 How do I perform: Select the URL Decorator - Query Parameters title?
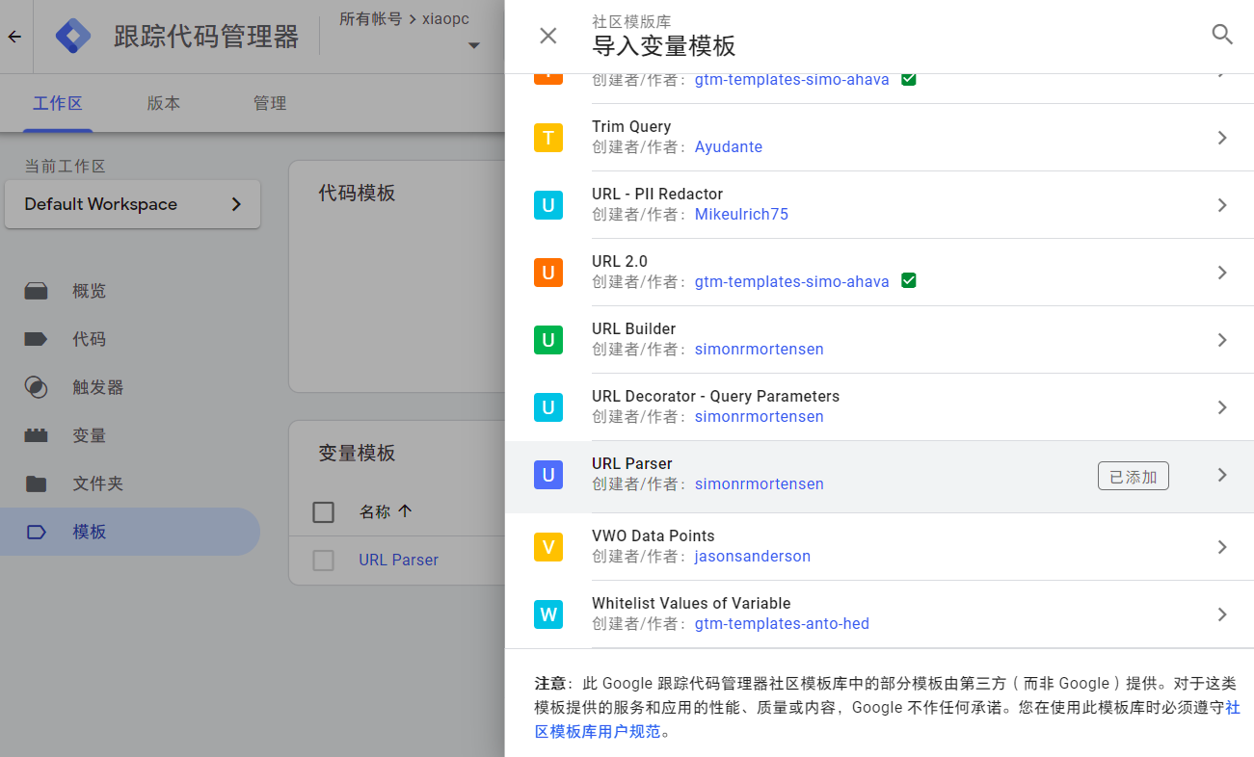[716, 396]
